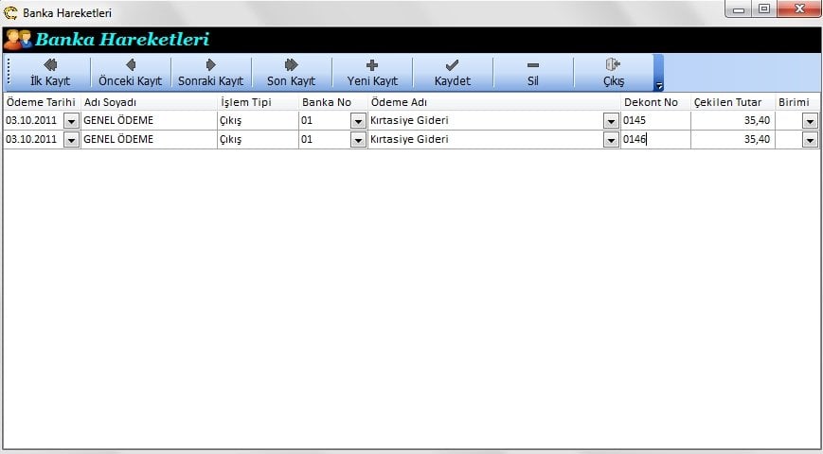Expand the toolbar overflow arrow

(659, 86)
